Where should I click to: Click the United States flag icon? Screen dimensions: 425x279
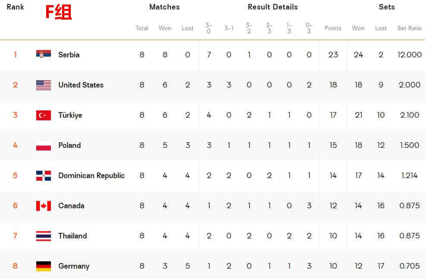[x=44, y=85]
